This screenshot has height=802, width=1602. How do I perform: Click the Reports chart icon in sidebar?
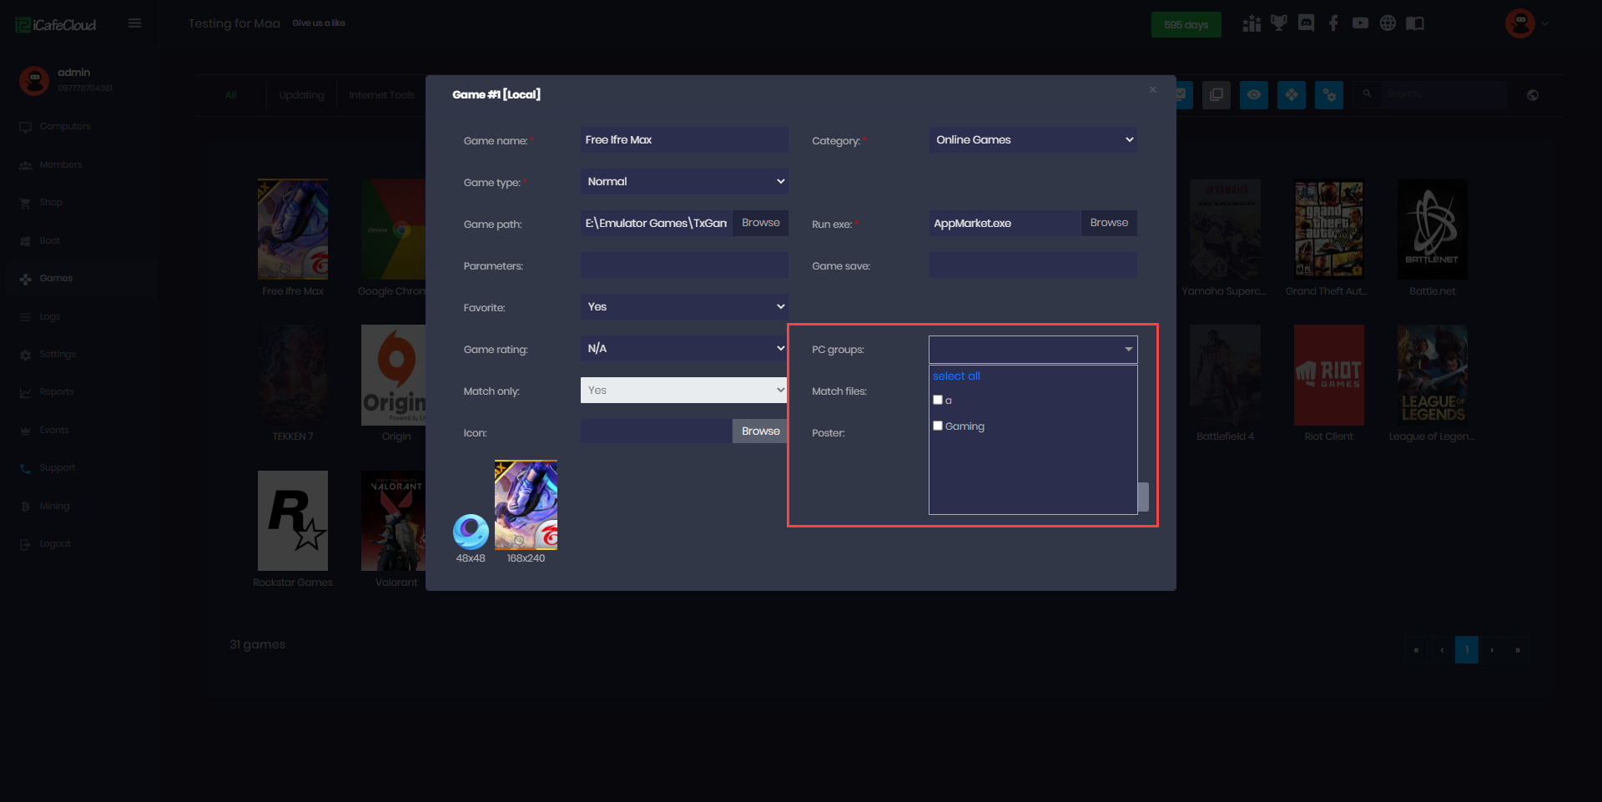click(25, 392)
